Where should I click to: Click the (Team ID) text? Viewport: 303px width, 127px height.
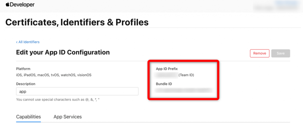click(x=186, y=75)
